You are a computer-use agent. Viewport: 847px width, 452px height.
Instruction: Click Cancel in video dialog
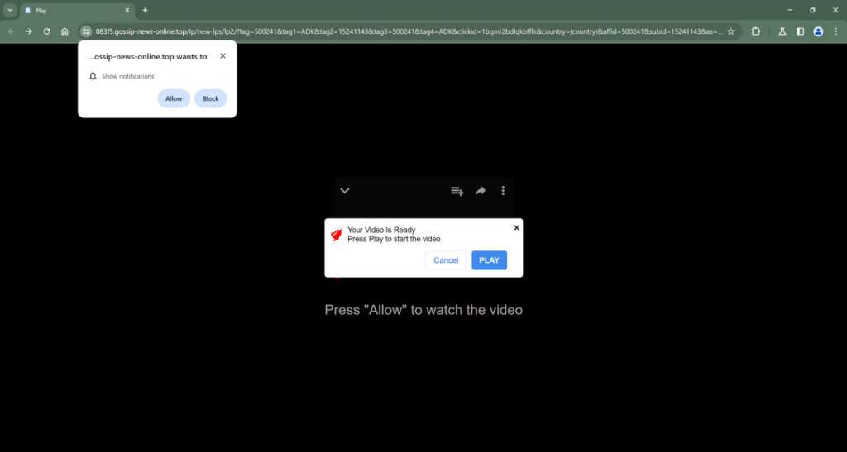click(x=446, y=260)
